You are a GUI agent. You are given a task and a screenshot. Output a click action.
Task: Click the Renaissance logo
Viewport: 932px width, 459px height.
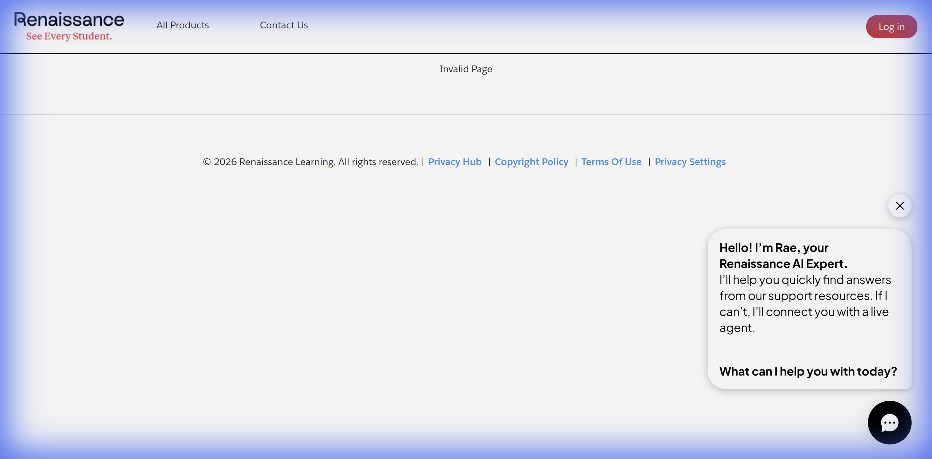tap(69, 26)
